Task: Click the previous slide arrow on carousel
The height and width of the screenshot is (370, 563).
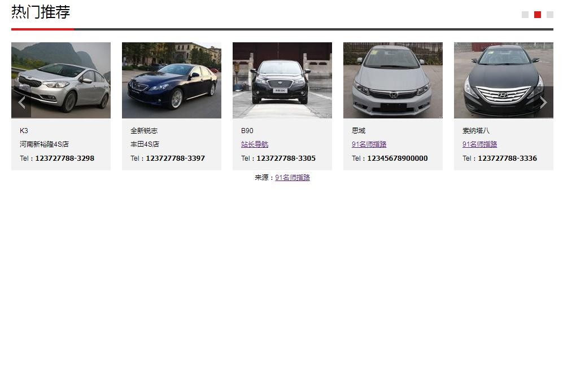Action: pyautogui.click(x=21, y=102)
